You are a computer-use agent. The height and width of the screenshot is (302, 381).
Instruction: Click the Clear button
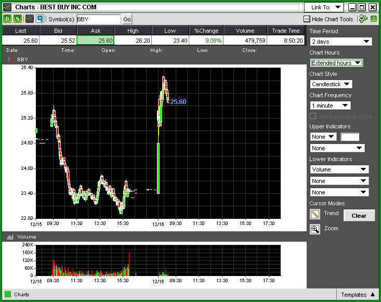point(359,216)
